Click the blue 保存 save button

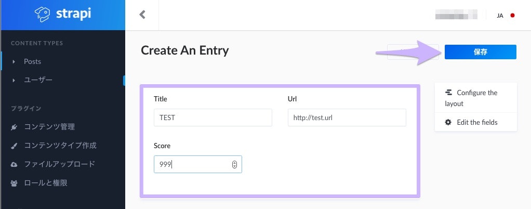point(480,52)
